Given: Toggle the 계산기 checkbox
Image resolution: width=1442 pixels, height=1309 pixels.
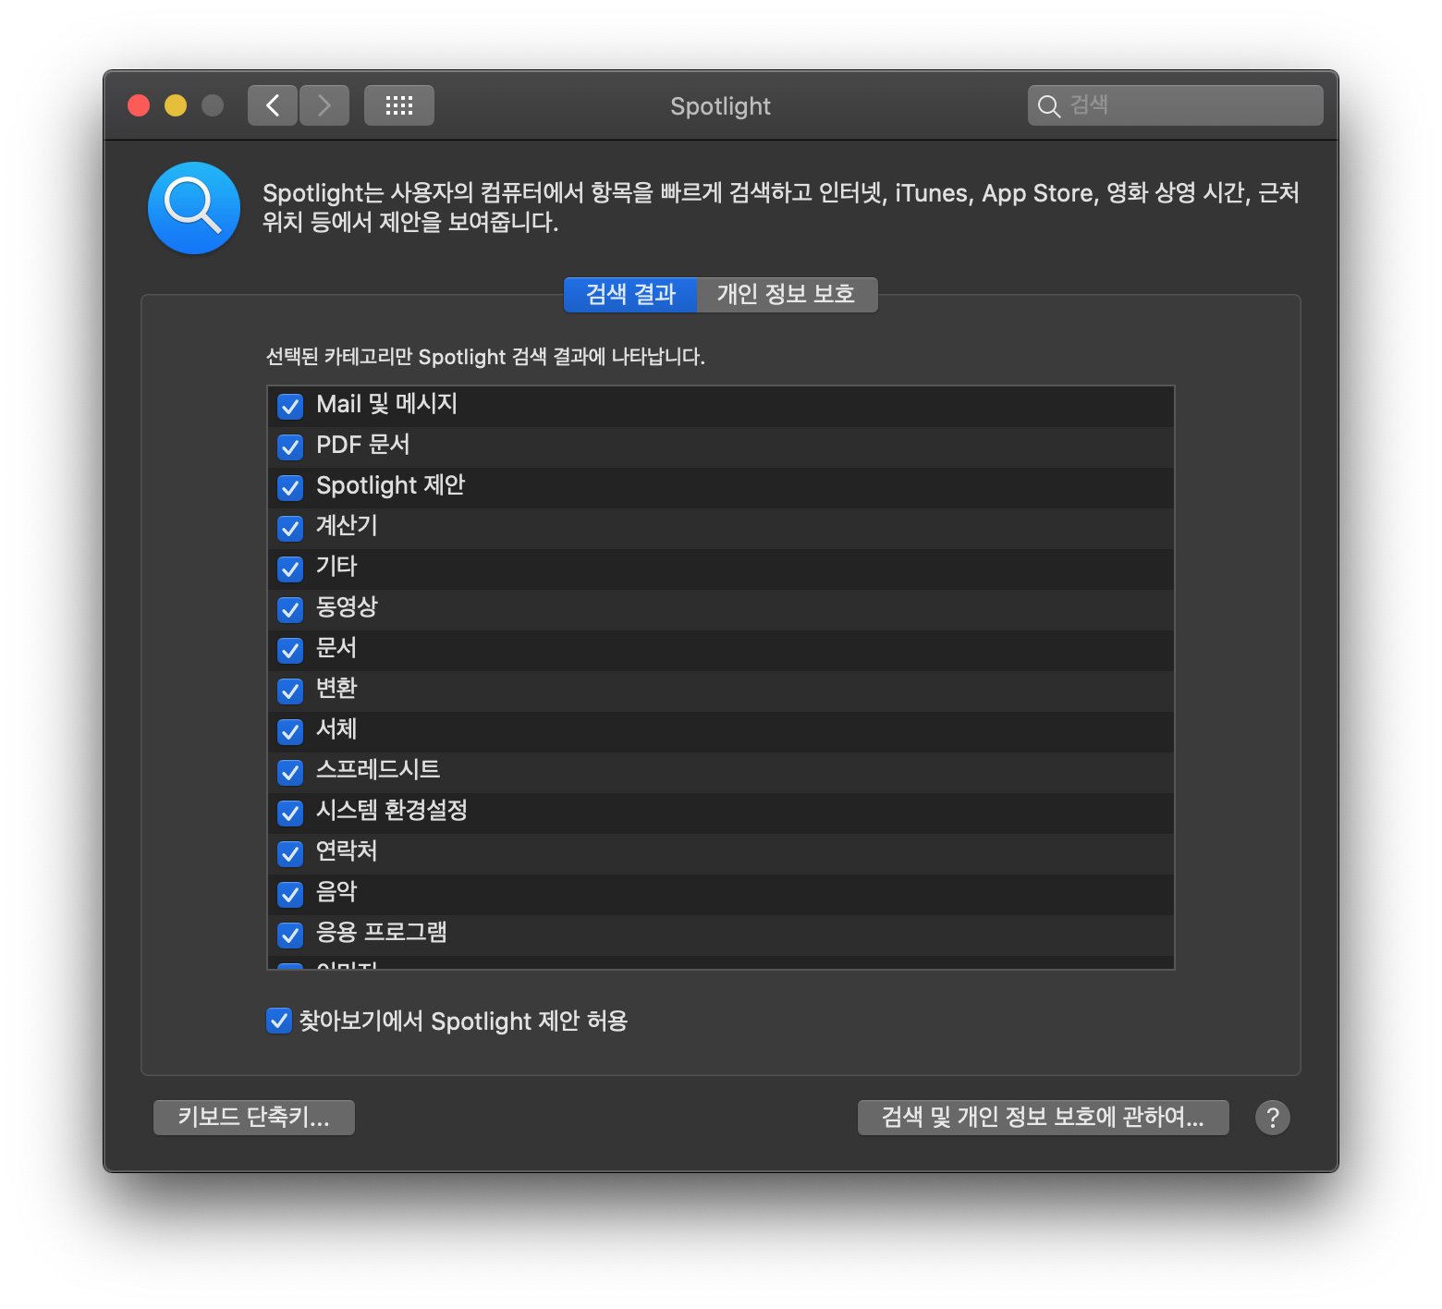Looking at the screenshot, I should 290,528.
